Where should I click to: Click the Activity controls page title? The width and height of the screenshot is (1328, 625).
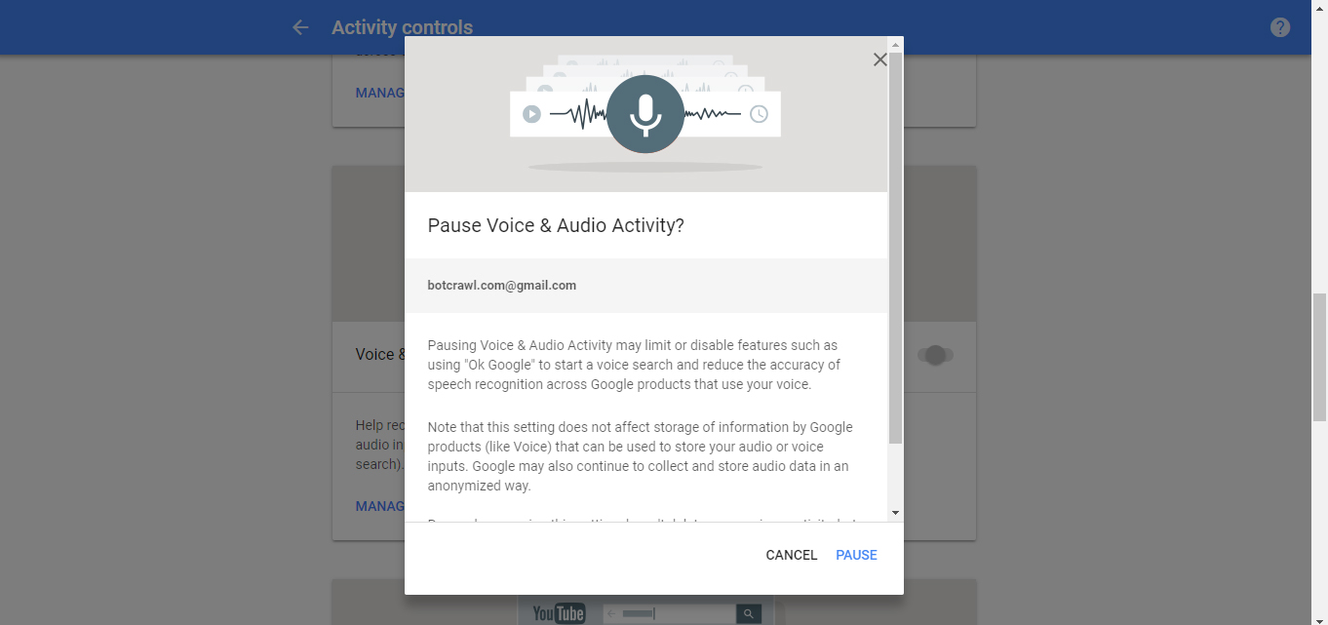coord(402,27)
